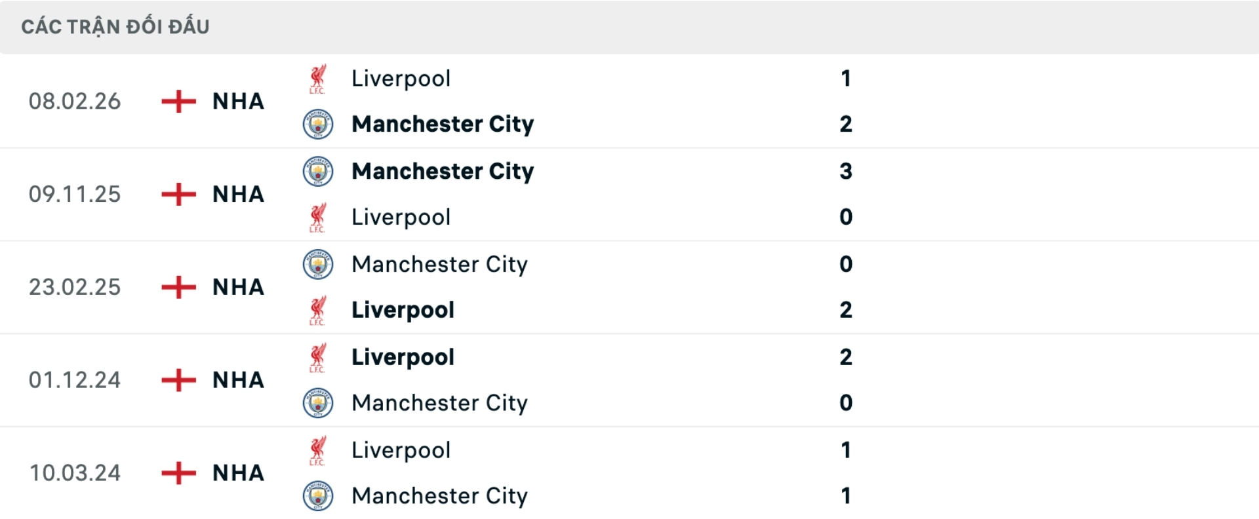Open Liverpool team link, 01.12.24 match

(403, 357)
